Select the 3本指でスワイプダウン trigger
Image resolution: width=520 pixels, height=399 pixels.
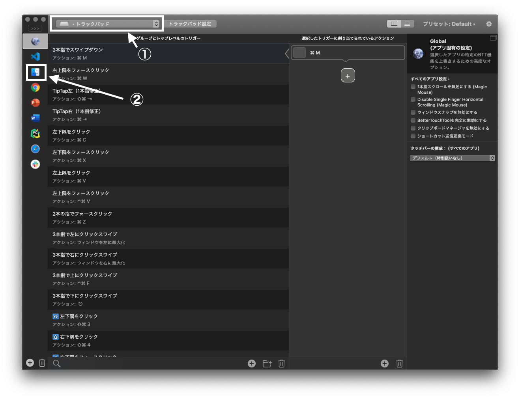168,54
